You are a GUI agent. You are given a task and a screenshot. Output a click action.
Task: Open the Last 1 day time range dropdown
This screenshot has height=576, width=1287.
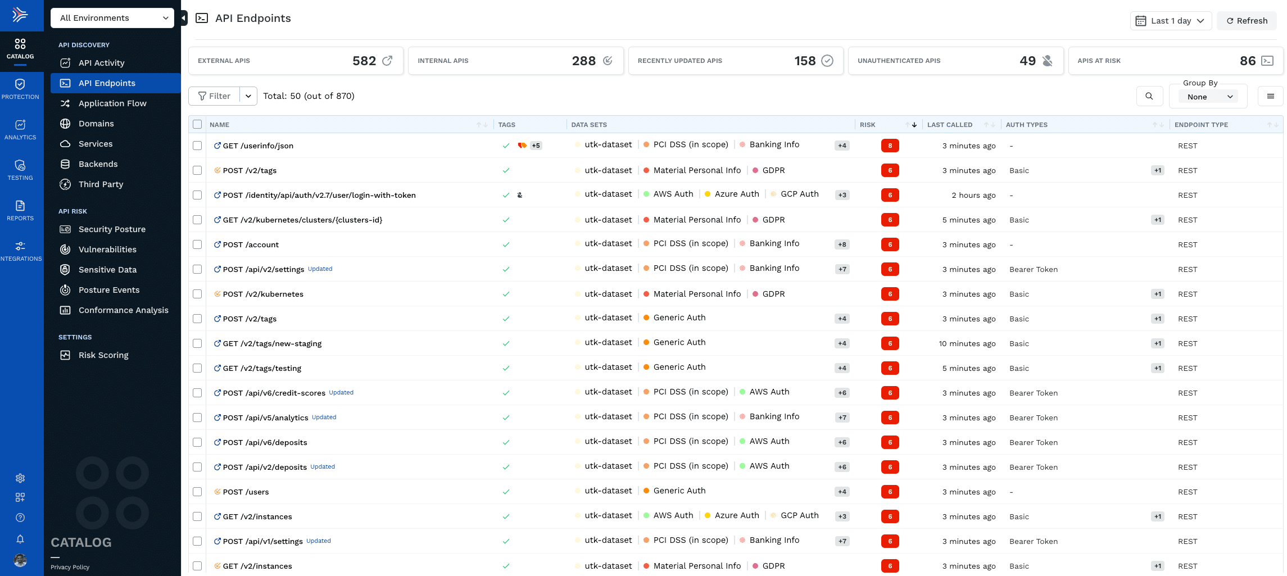[x=1170, y=21]
